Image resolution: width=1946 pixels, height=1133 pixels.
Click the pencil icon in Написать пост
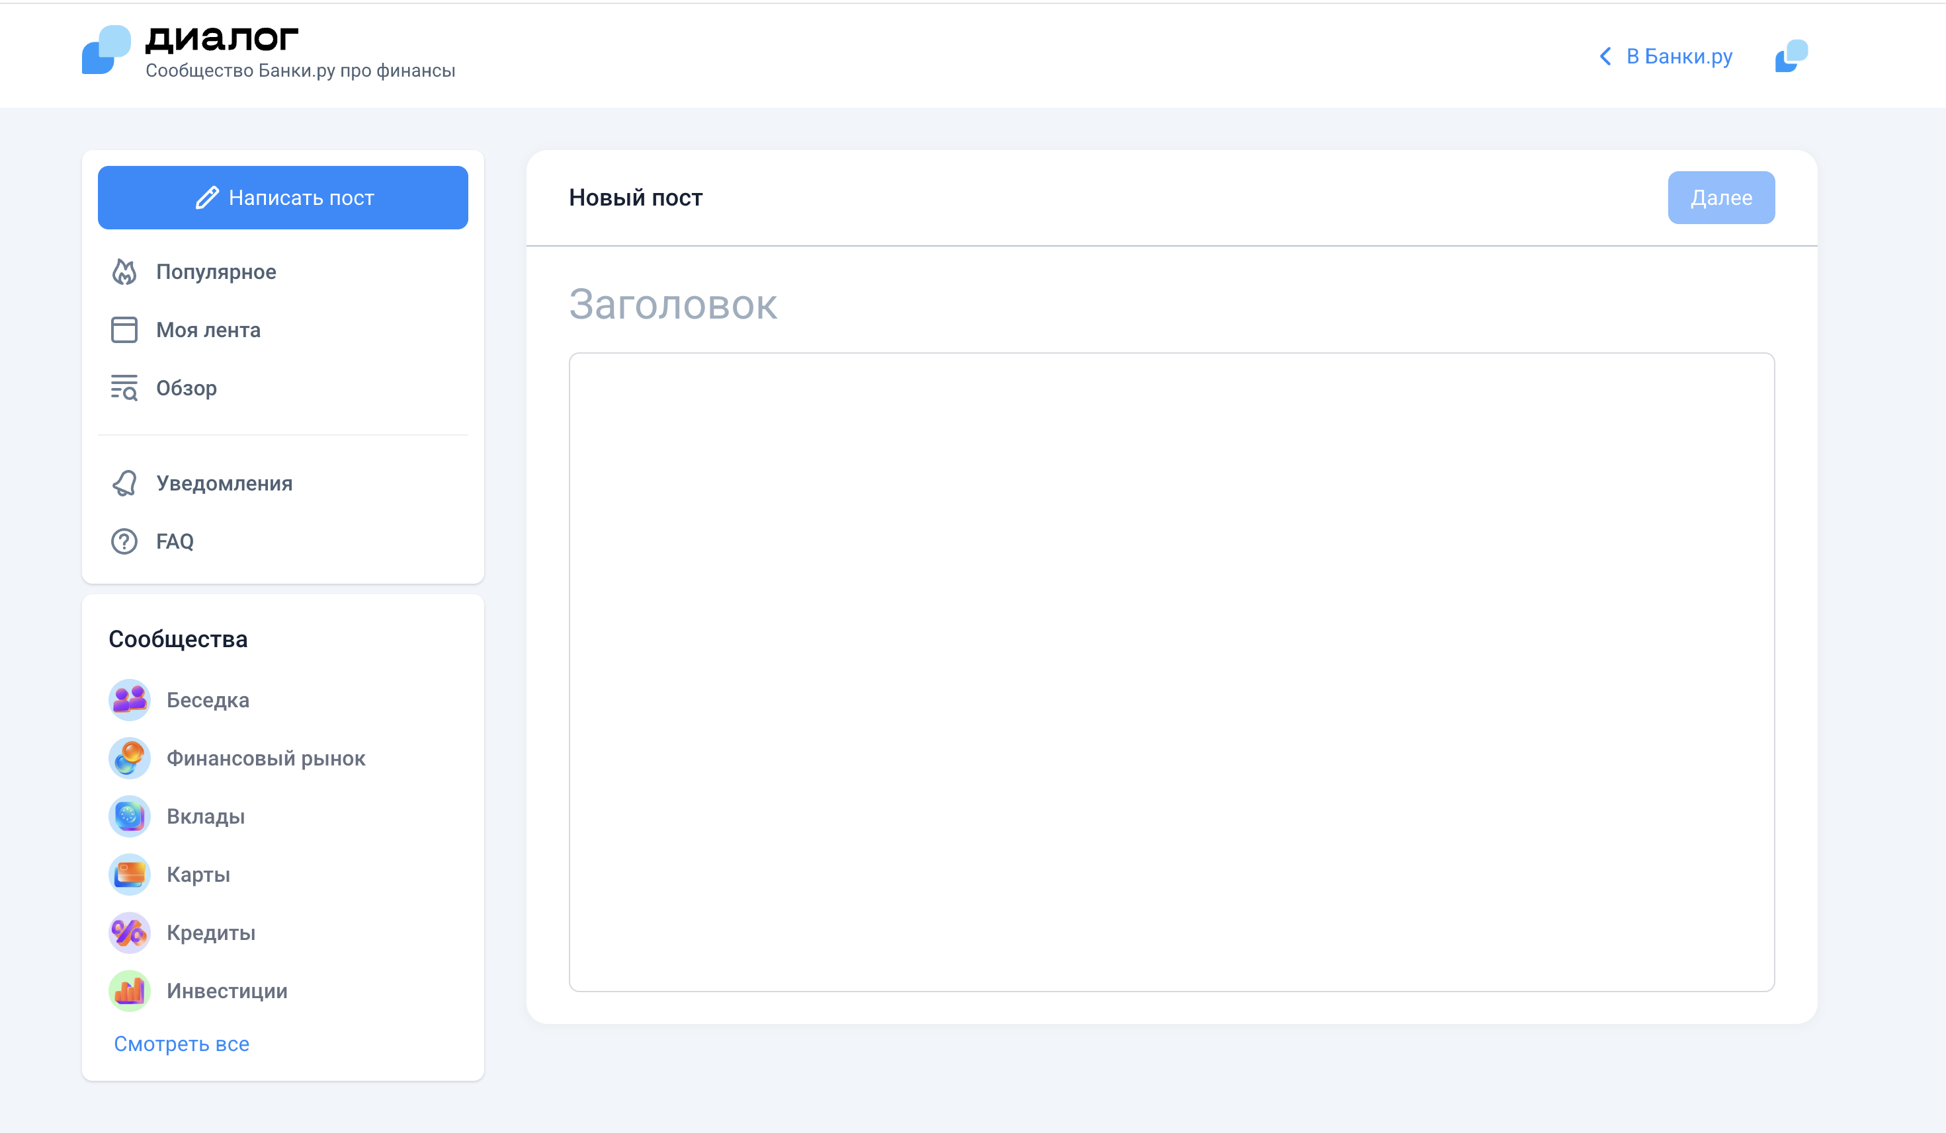[207, 198]
